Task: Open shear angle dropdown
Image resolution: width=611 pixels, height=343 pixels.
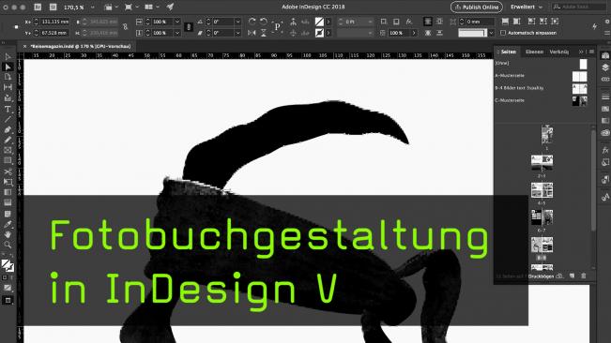Action: click(x=237, y=33)
